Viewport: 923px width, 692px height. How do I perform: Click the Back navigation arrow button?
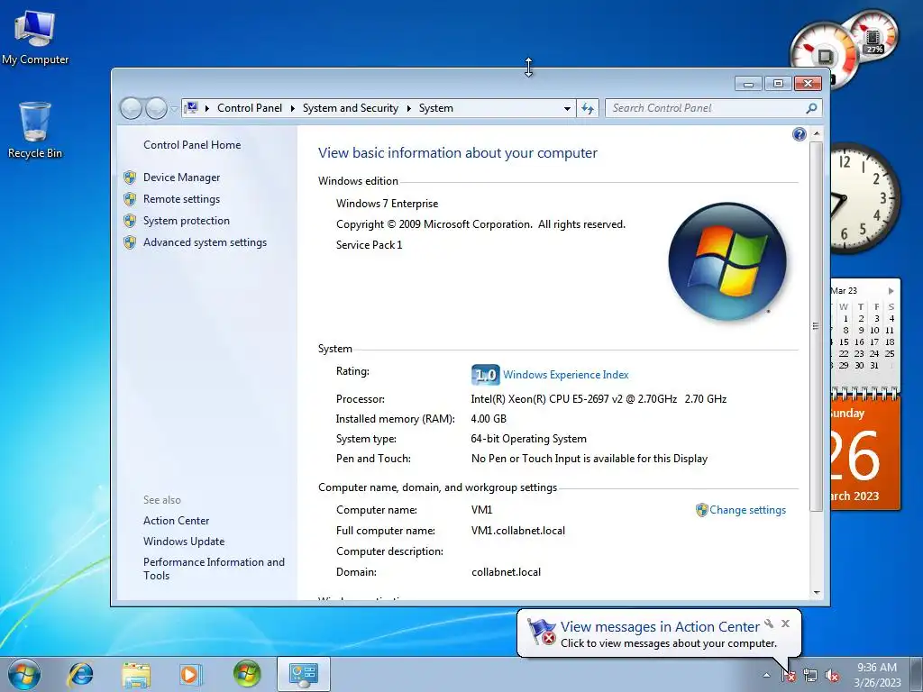click(x=131, y=108)
